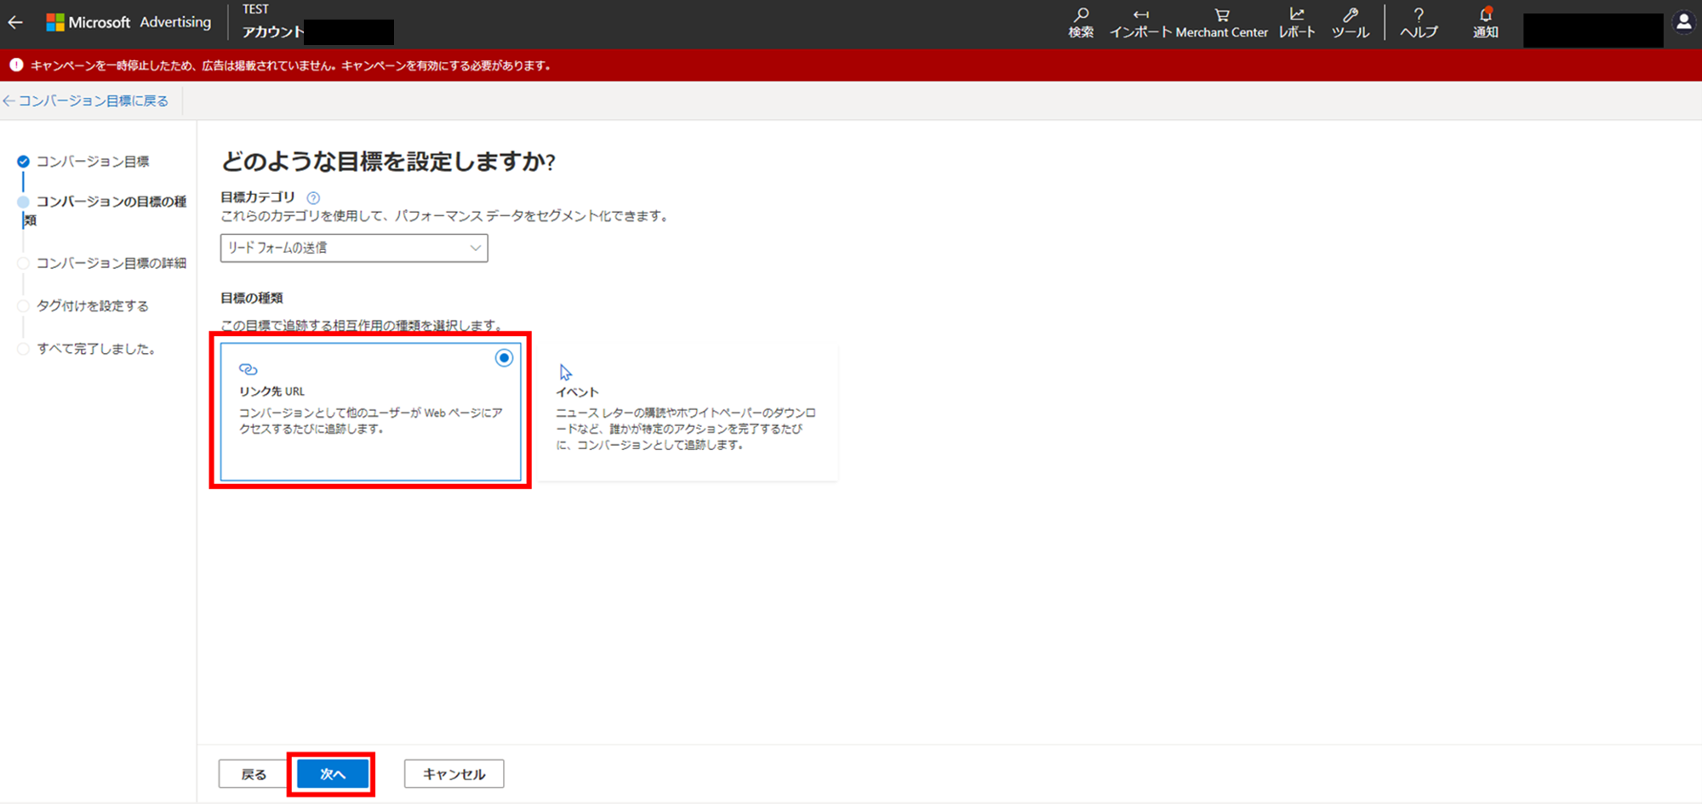Click heading どのような目標を設定しますか?

coord(388,162)
